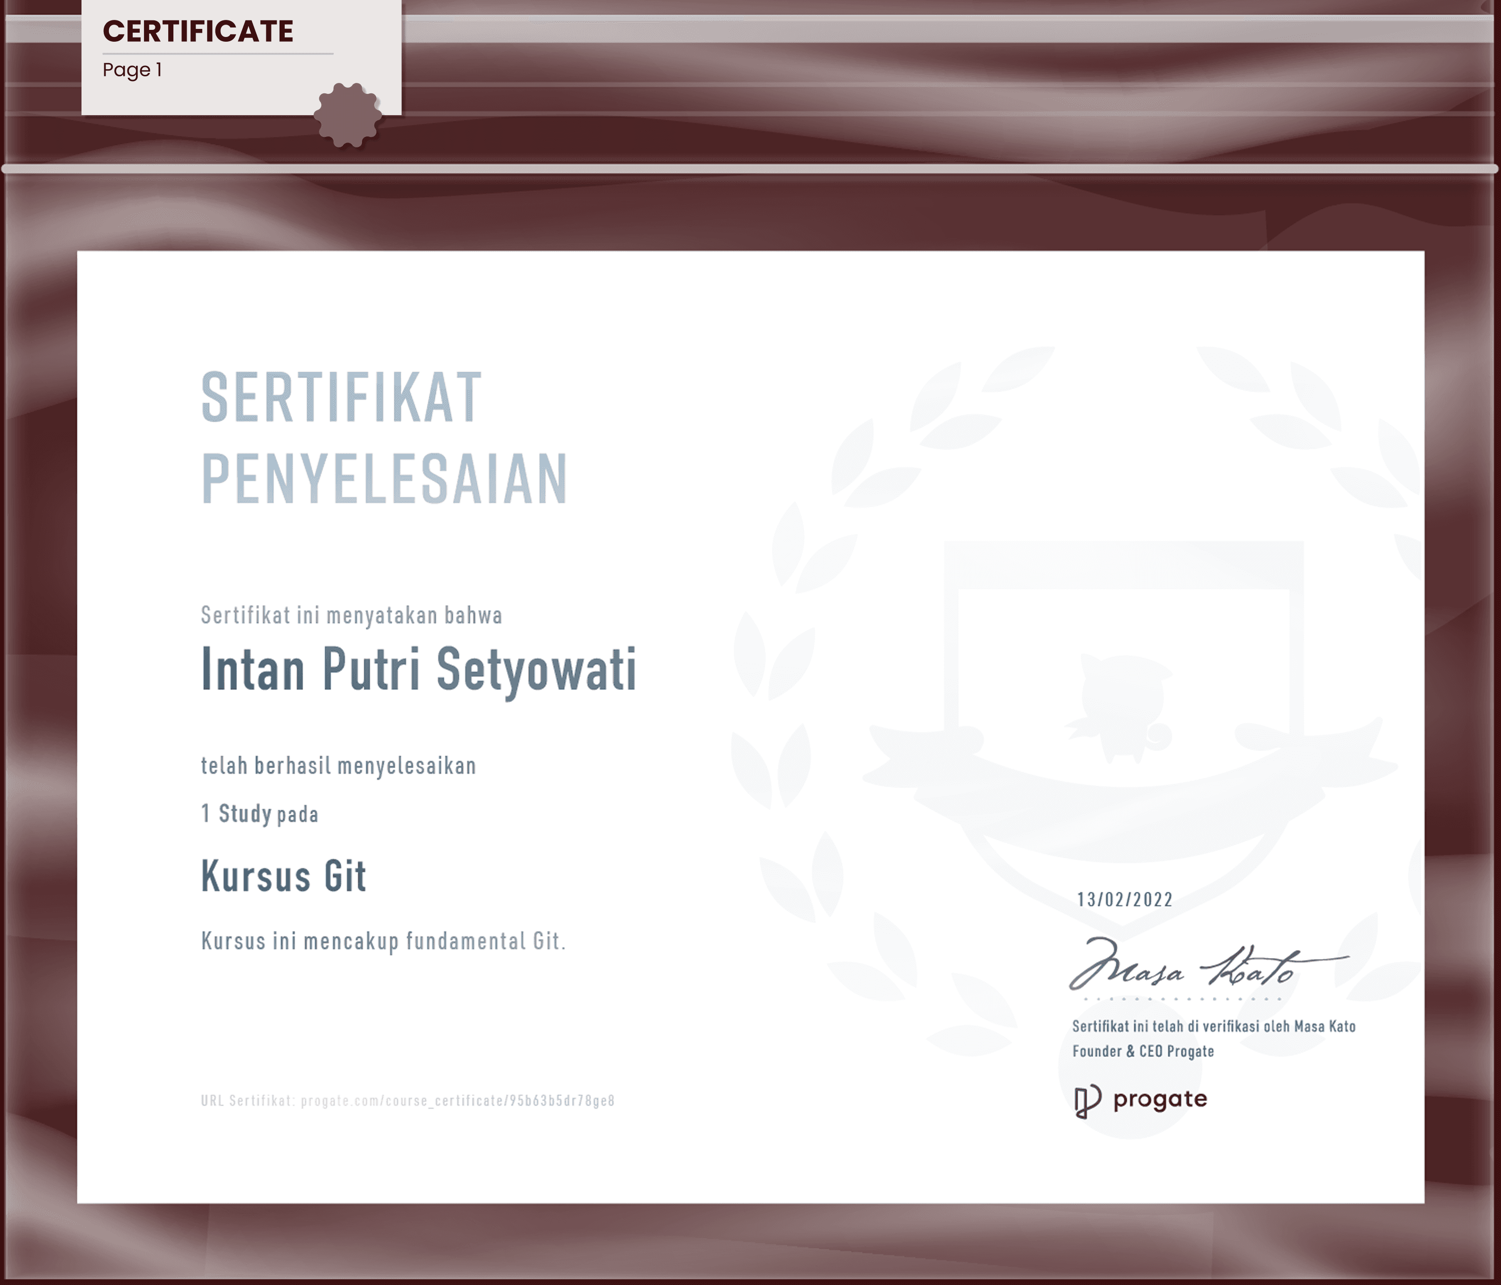Click the SERTIFIKAT title word
The height and width of the screenshot is (1285, 1501).
coord(341,398)
